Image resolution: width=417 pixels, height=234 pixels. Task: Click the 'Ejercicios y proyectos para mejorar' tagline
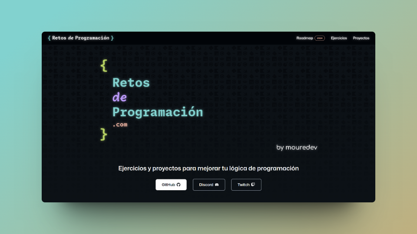point(208,169)
